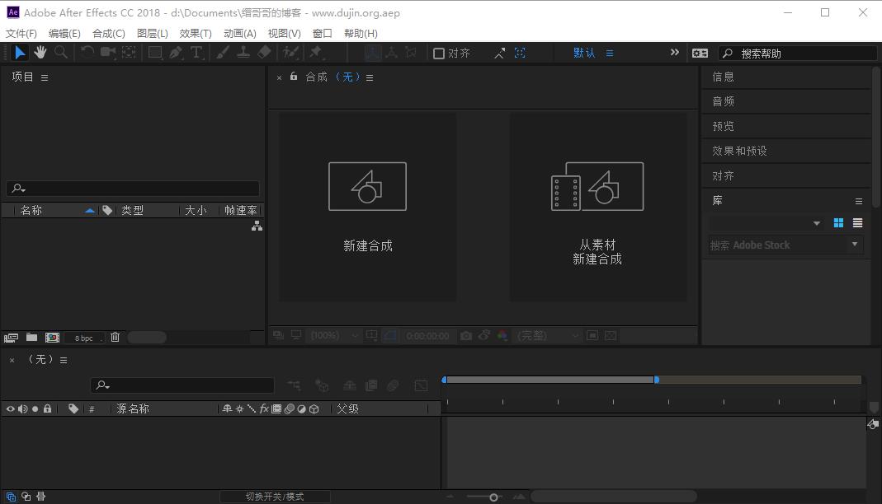The height and width of the screenshot is (504, 882).
Task: Enable the 对齐 snapping checkbox
Action: point(439,54)
